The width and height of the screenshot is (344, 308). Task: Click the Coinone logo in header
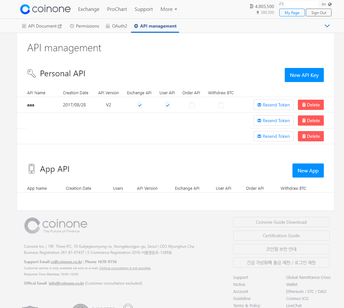point(45,9)
